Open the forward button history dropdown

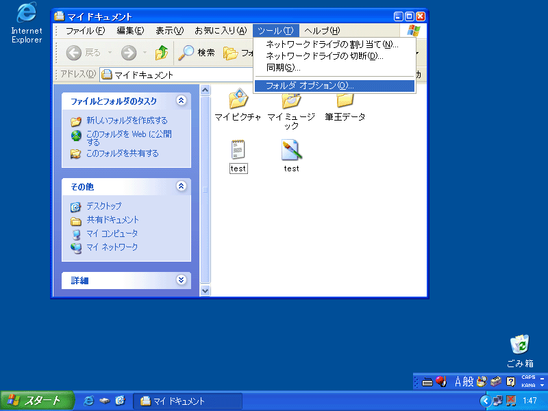pyautogui.click(x=145, y=53)
